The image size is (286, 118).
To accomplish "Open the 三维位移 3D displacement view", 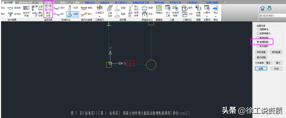I will tap(110, 11).
